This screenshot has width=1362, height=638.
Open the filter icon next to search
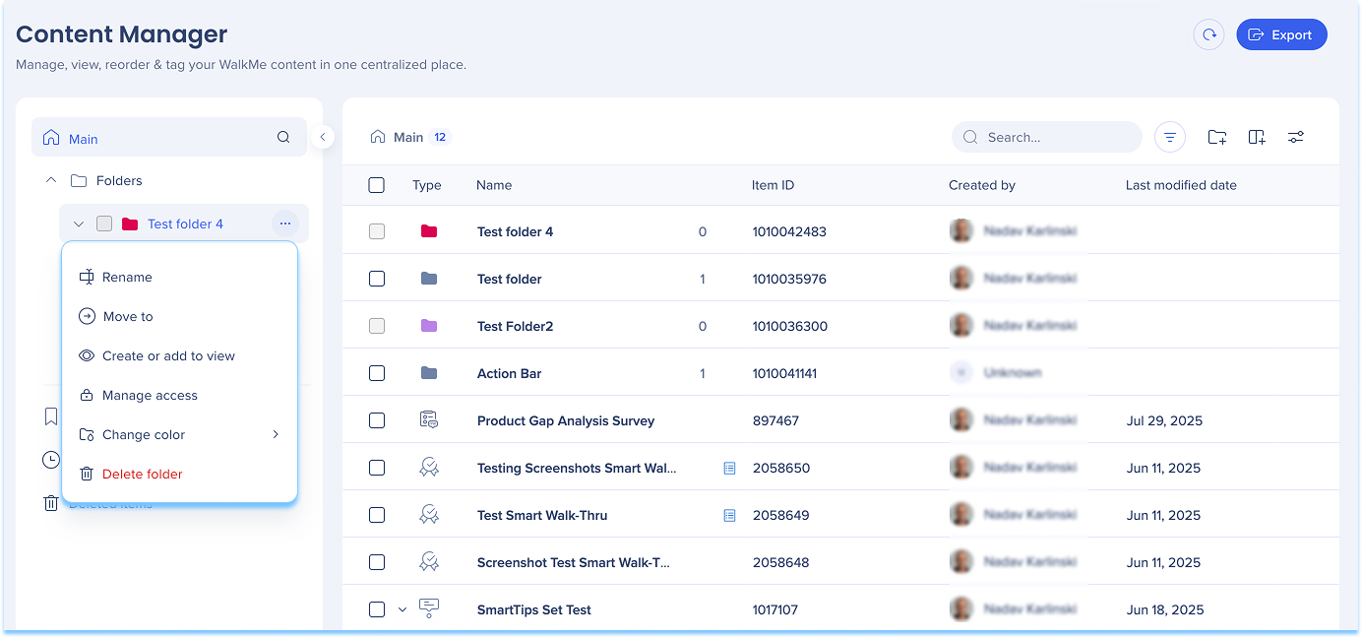point(1169,138)
